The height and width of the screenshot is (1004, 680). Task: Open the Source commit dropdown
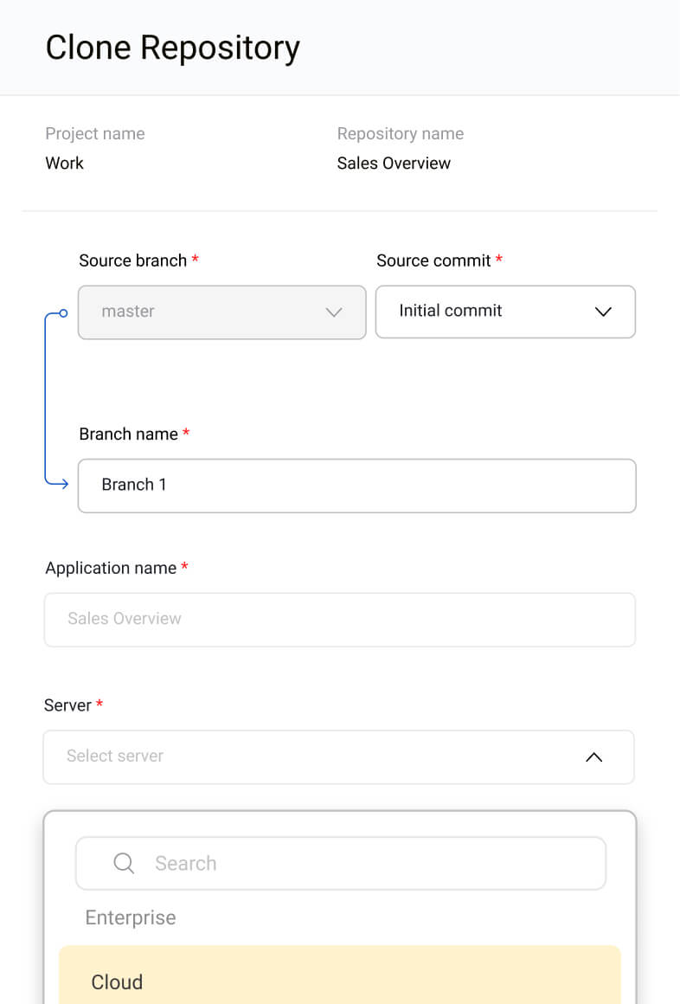[x=505, y=312]
